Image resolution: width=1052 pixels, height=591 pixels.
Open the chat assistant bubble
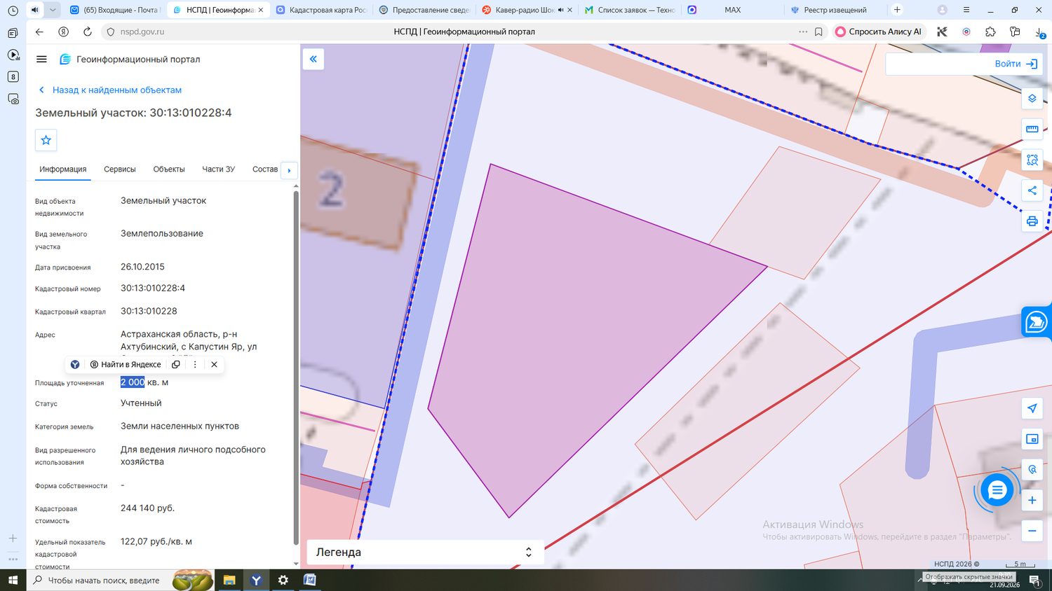coord(997,490)
